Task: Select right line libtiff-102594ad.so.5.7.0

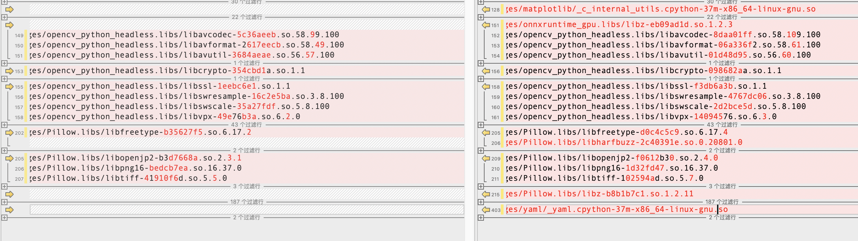Action: (681, 178)
